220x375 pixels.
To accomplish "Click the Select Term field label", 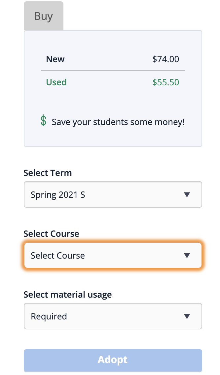I will pos(48,173).
